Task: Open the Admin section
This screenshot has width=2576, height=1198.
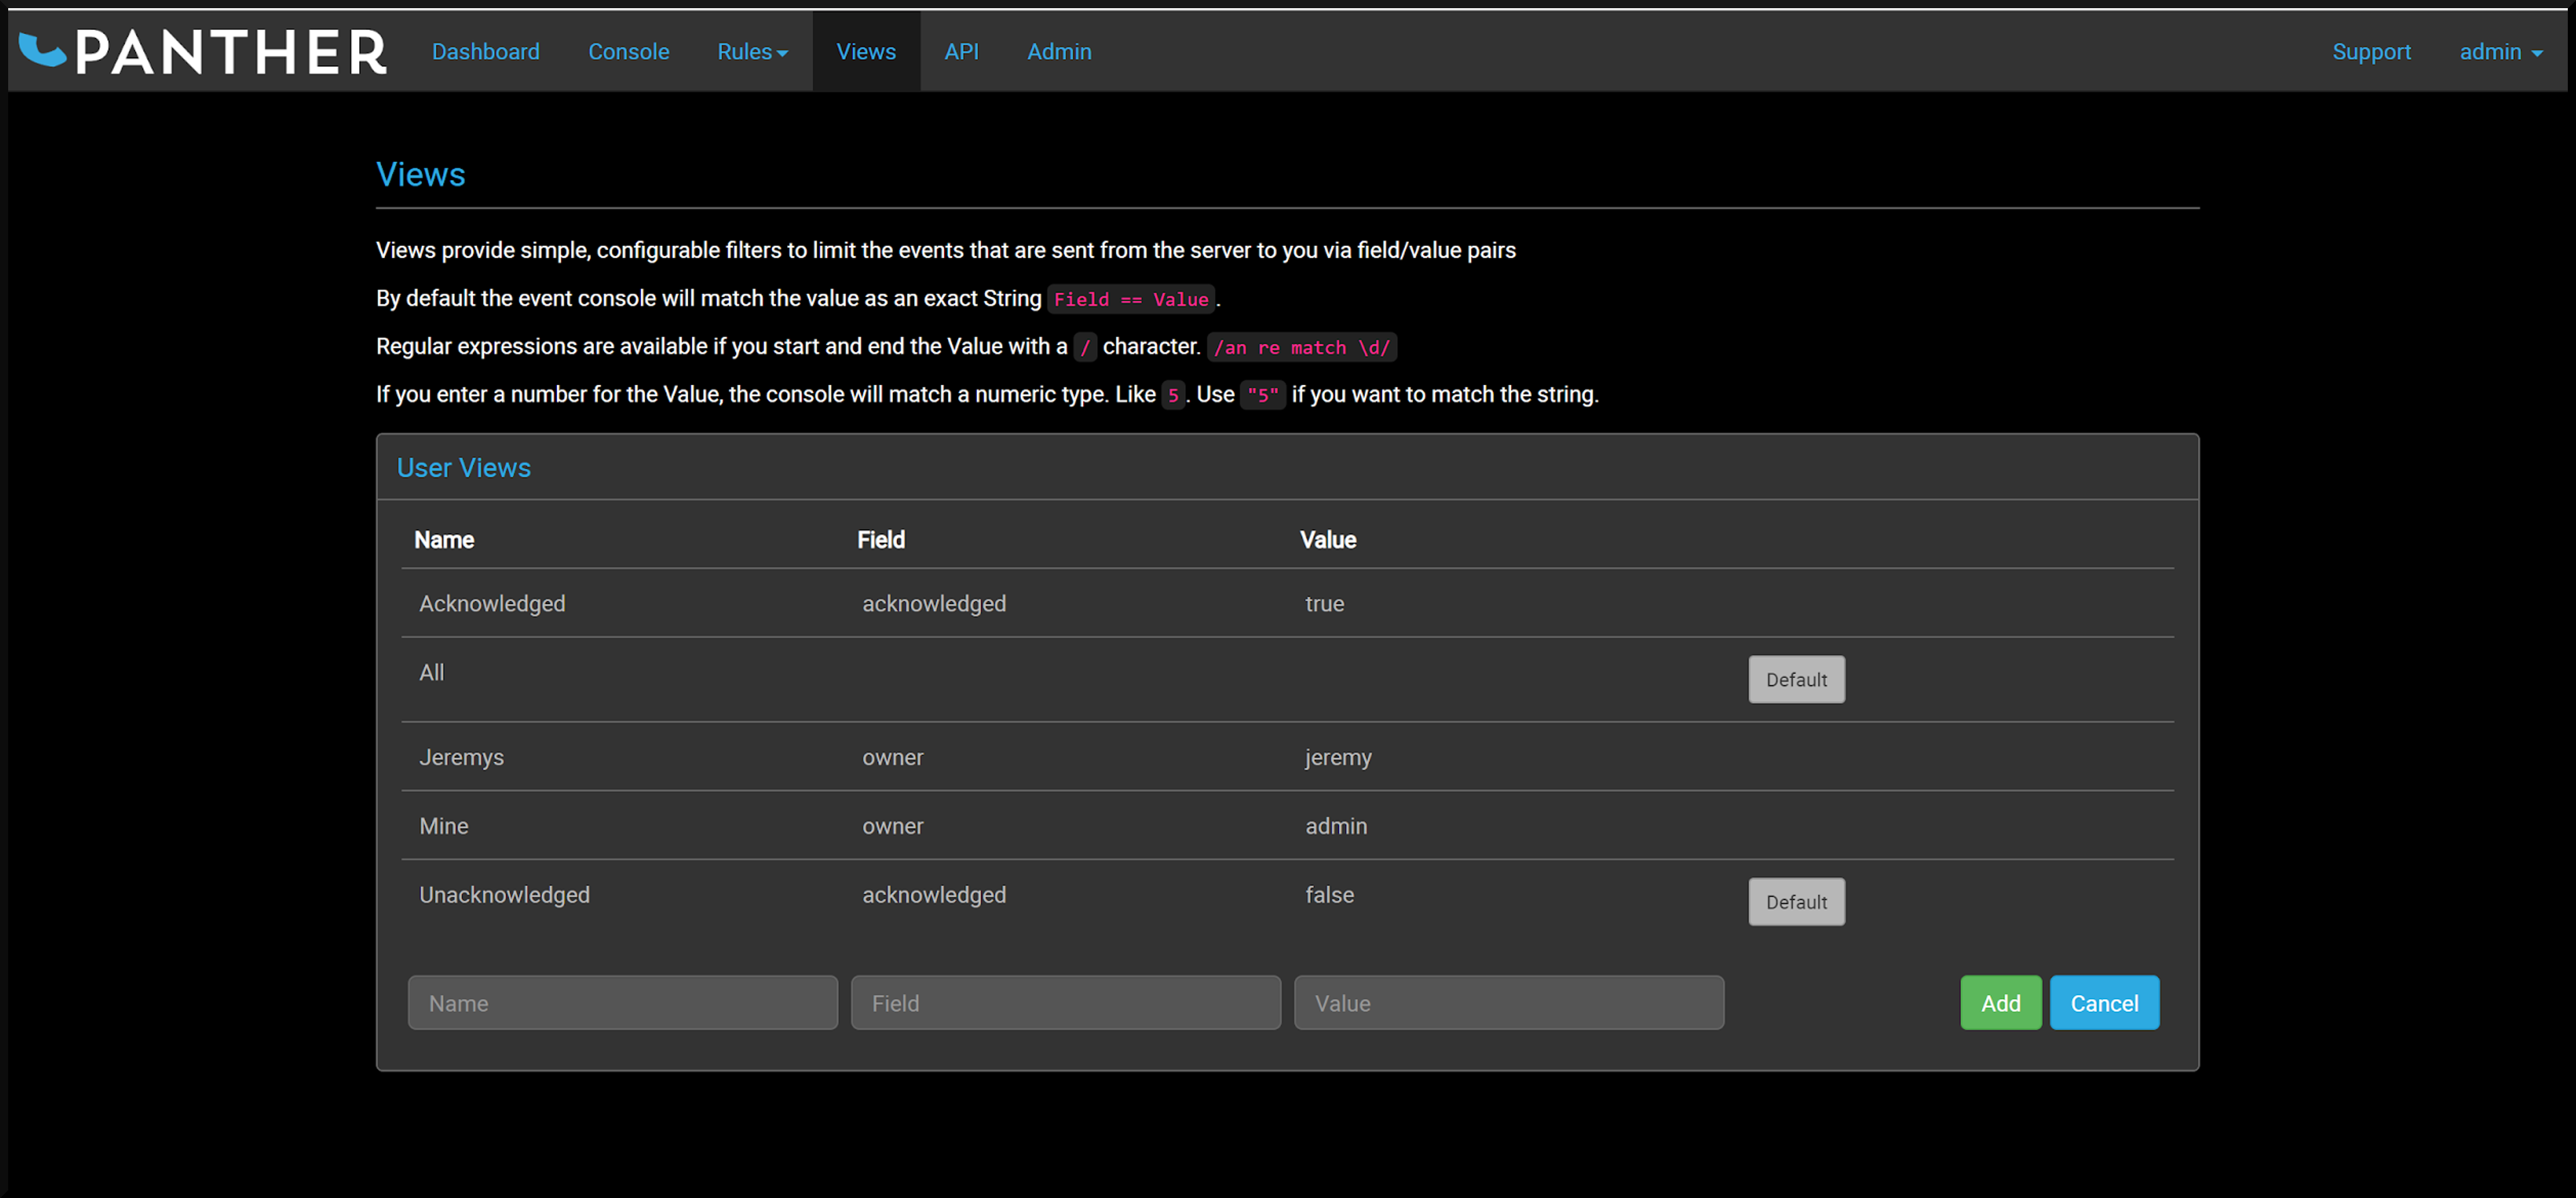Action: click(x=1059, y=51)
